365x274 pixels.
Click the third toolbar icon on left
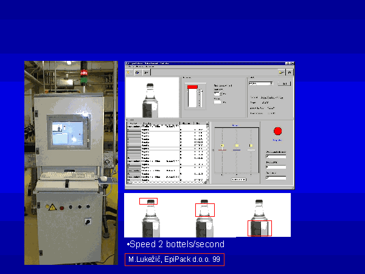(146, 71)
